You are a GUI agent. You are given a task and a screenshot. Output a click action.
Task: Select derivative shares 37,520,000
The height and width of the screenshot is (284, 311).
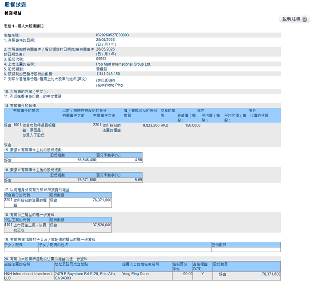tap(102, 225)
